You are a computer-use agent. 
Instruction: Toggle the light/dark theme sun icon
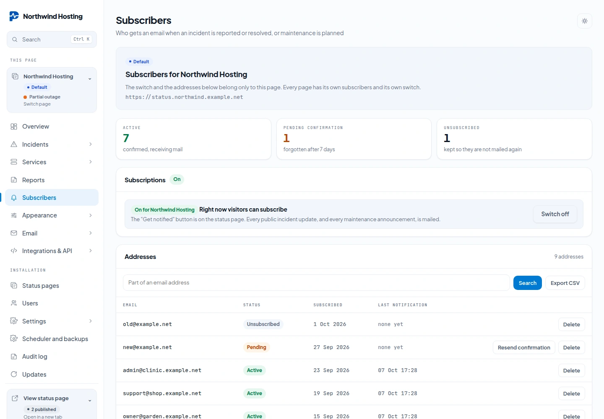point(585,21)
